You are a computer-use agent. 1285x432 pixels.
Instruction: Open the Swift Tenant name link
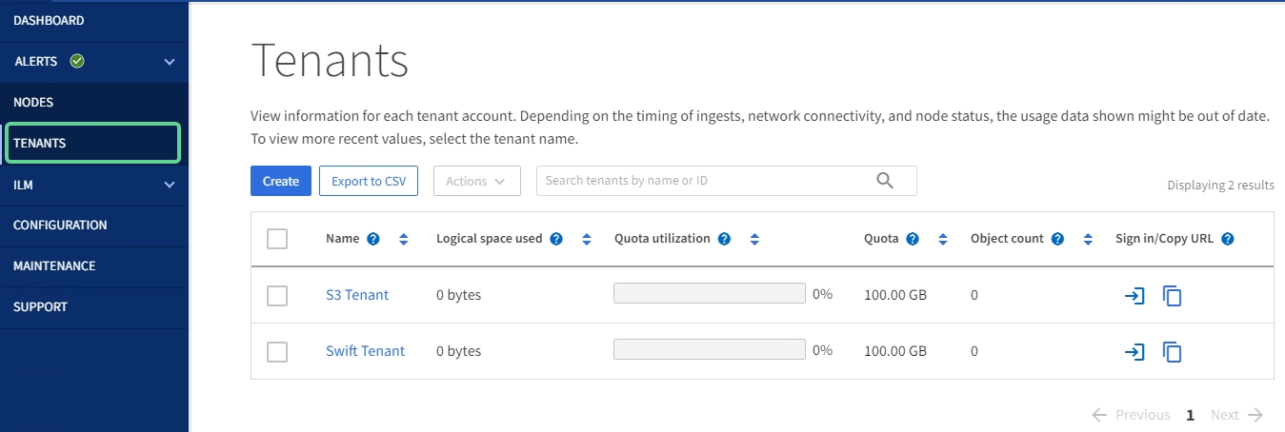(365, 351)
